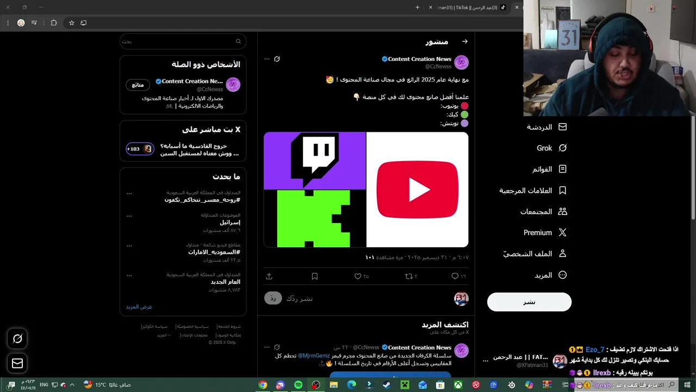Open floating Grok button at bottom left

pos(17,339)
